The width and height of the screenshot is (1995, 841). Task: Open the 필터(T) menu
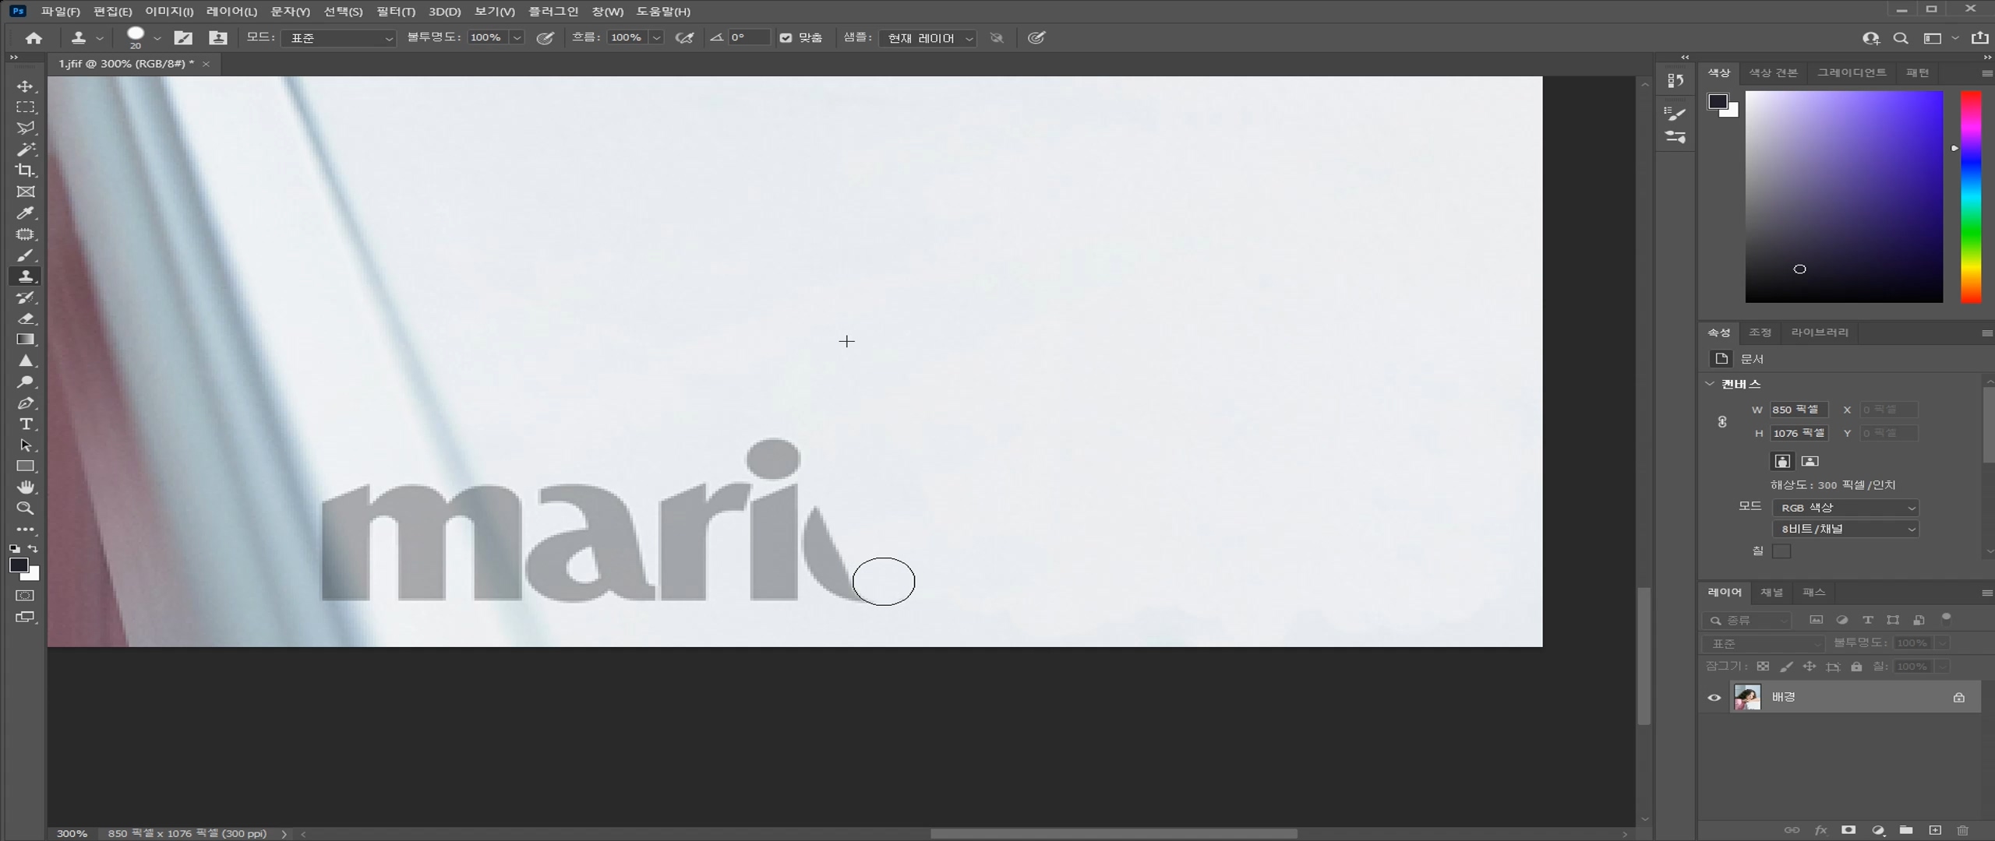[395, 12]
